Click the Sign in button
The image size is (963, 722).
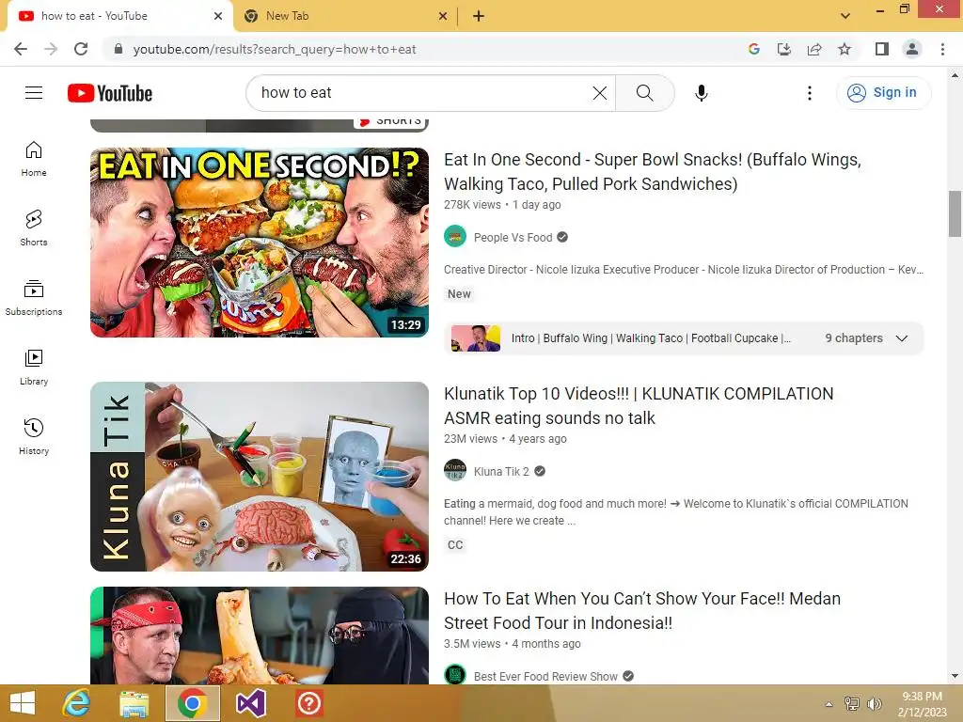(883, 93)
